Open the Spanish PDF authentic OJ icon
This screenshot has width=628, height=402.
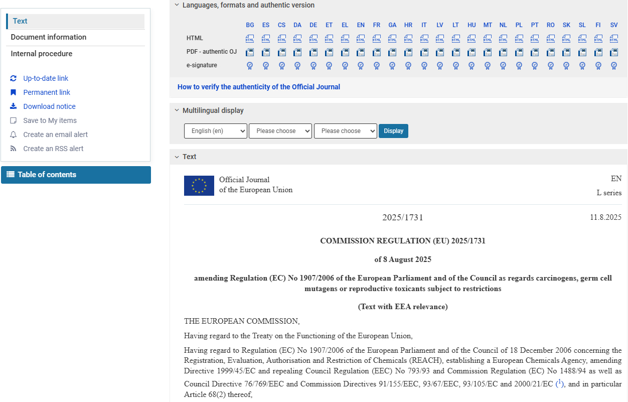click(x=265, y=52)
